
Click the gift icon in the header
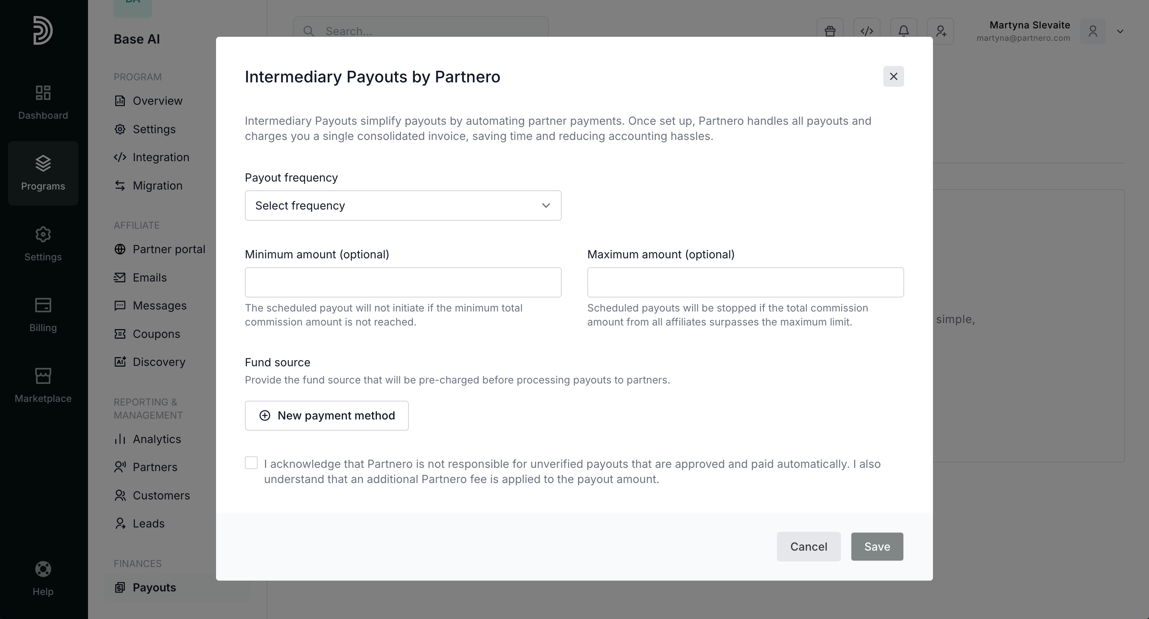tap(830, 31)
